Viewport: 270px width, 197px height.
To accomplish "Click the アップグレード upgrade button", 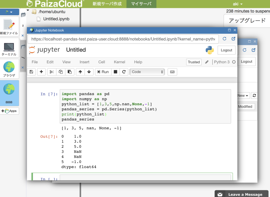I will (x=247, y=21).
